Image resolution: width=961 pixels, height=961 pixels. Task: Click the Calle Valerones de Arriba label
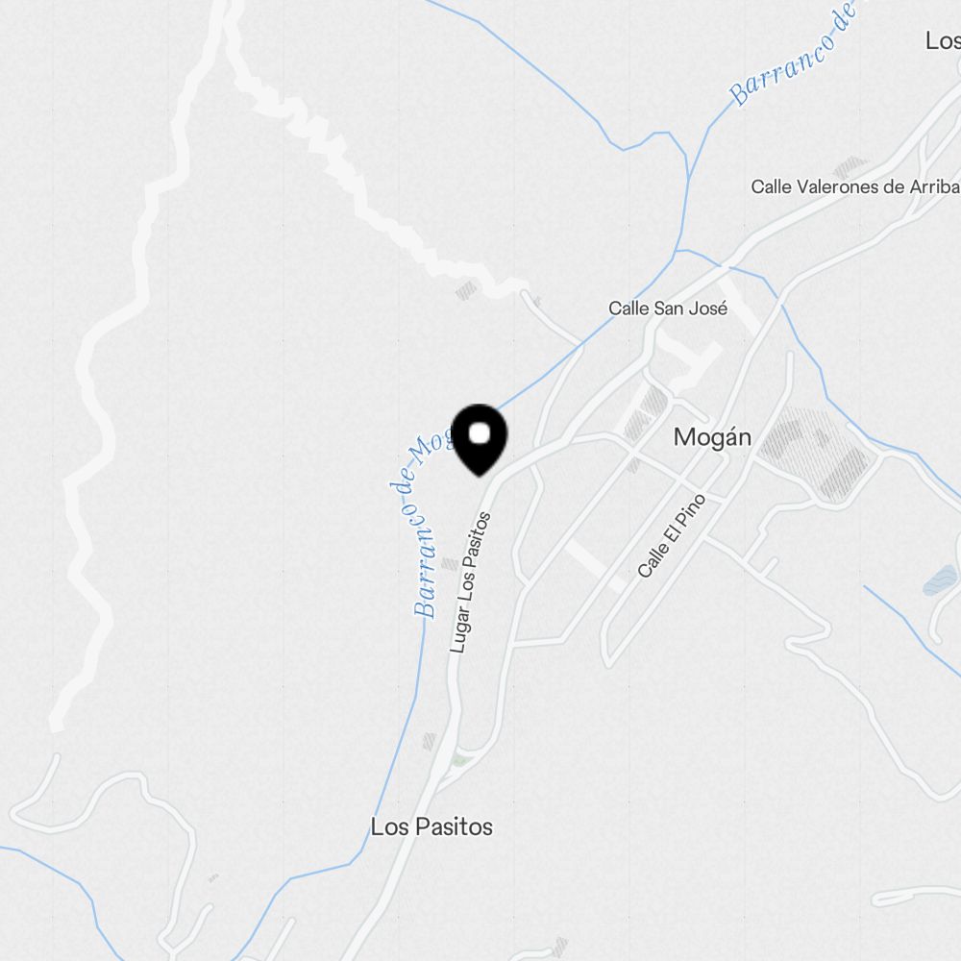click(x=855, y=186)
